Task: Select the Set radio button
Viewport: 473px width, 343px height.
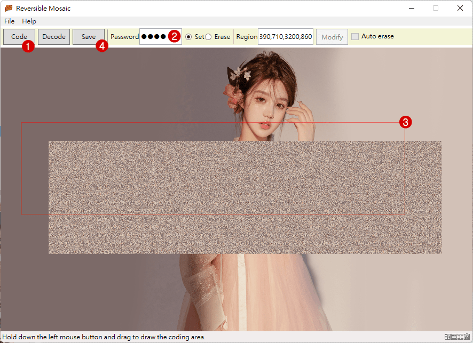Action: pos(188,37)
